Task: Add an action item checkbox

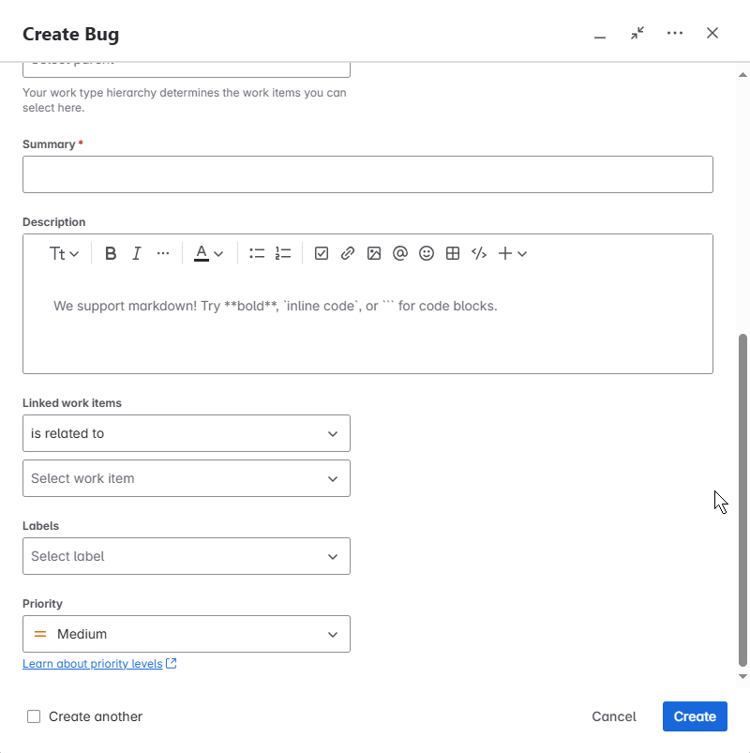Action: pos(322,253)
